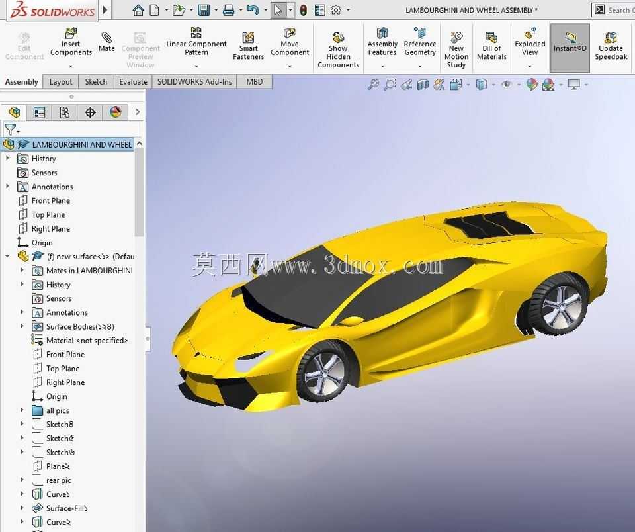Collapse the new surface component node

point(7,256)
